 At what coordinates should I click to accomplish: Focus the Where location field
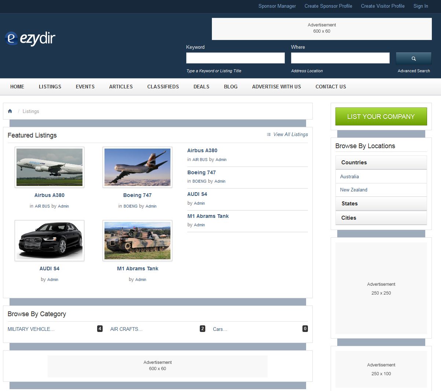[x=340, y=58]
